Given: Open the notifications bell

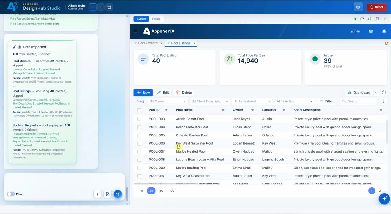Looking at the screenshot, I should click(384, 31).
